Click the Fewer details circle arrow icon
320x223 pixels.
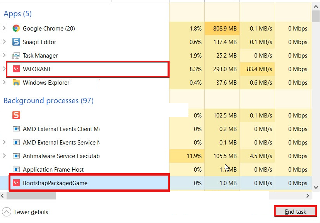(7, 212)
